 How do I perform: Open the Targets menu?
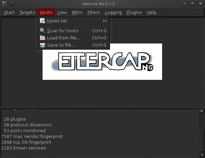pyautogui.click(x=27, y=13)
